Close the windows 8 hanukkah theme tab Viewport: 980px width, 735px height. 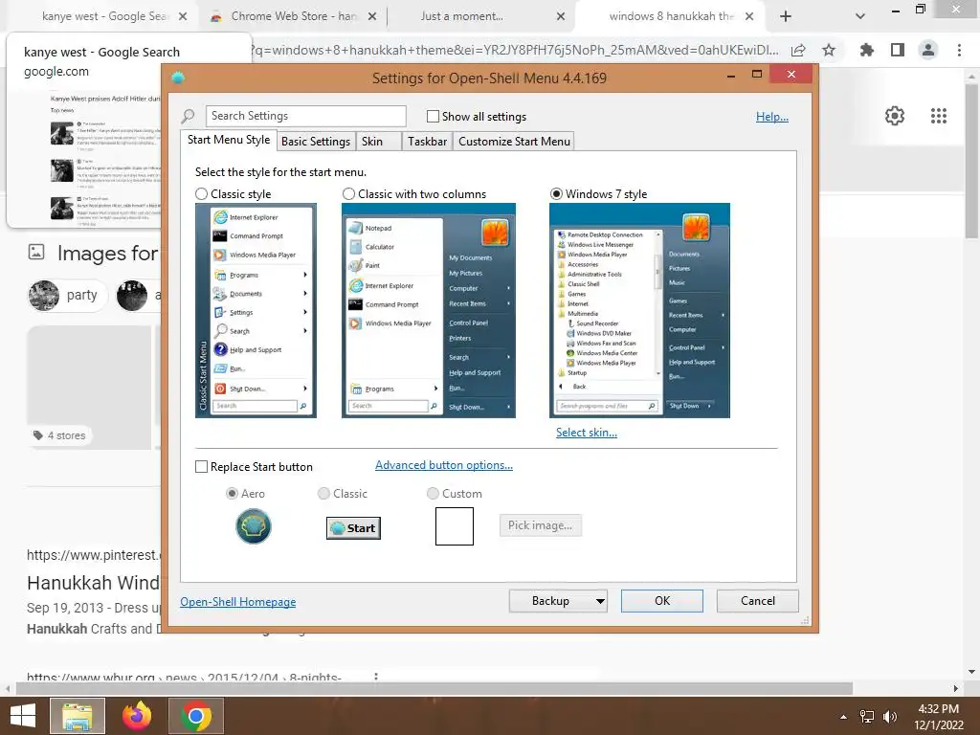pyautogui.click(x=748, y=16)
